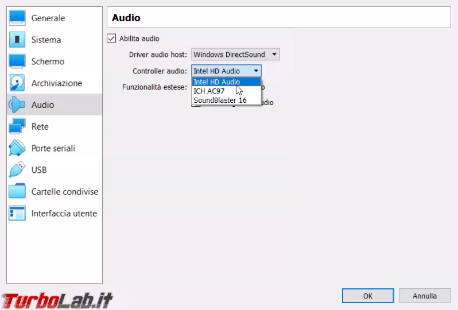Open the Generale monitor icon
The width and height of the screenshot is (458, 310).
pyautogui.click(x=17, y=18)
